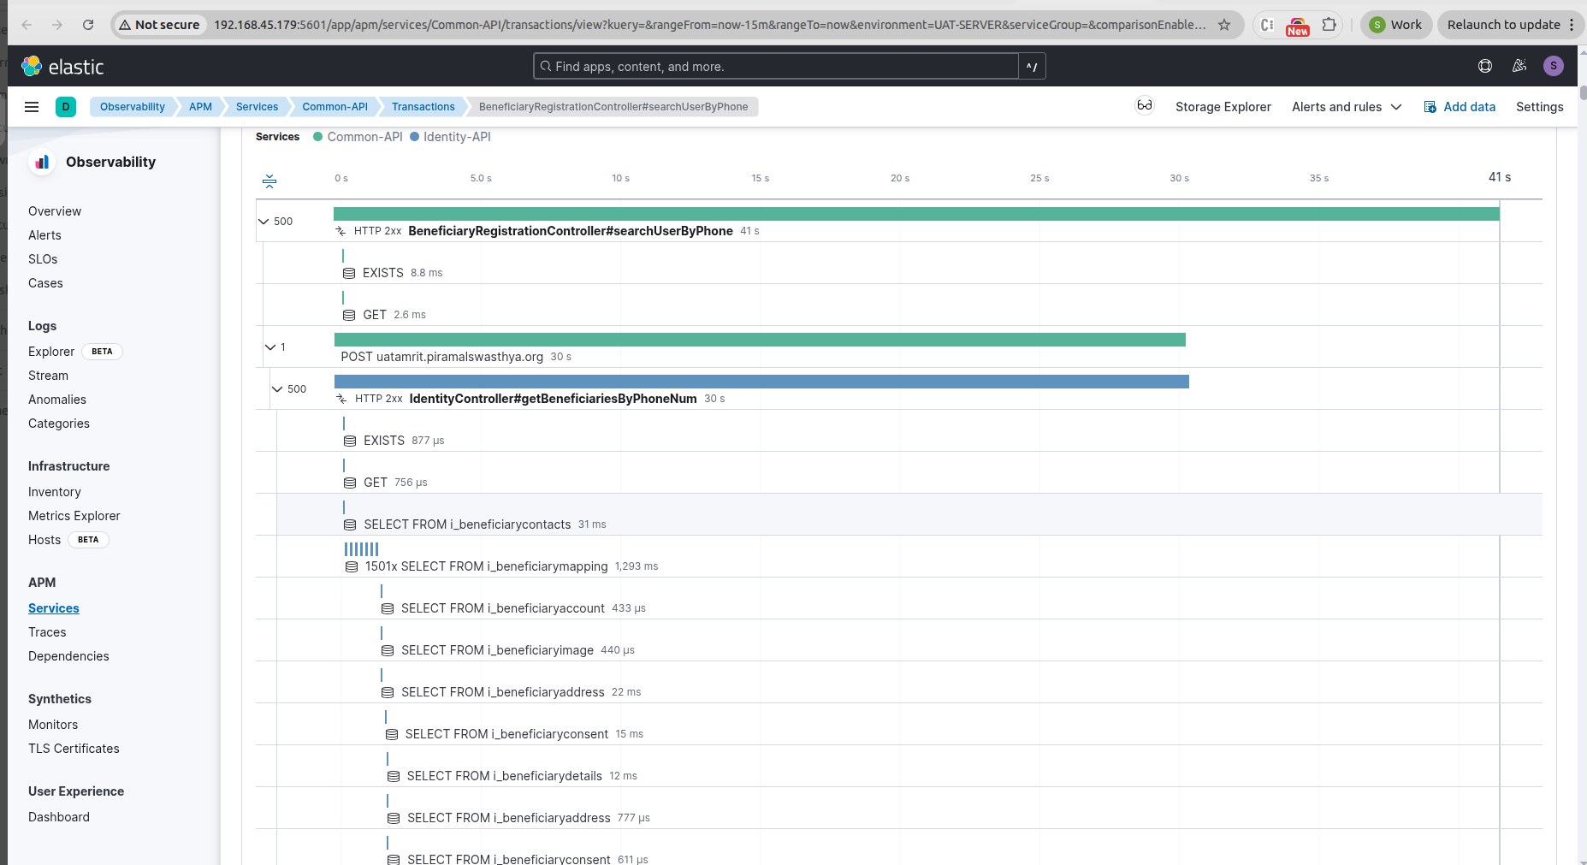Click the green searchUserByPhone timeline bar

[915, 214]
